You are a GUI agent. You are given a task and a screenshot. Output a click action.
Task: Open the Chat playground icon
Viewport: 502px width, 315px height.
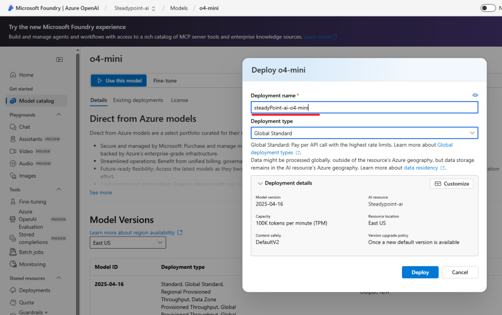[x=13, y=127]
